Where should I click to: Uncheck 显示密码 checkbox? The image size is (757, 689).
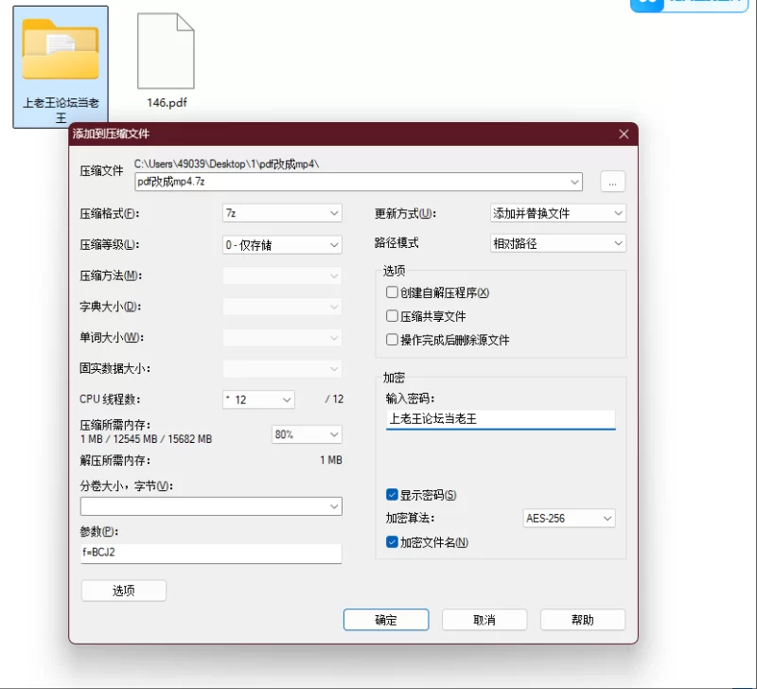click(392, 494)
